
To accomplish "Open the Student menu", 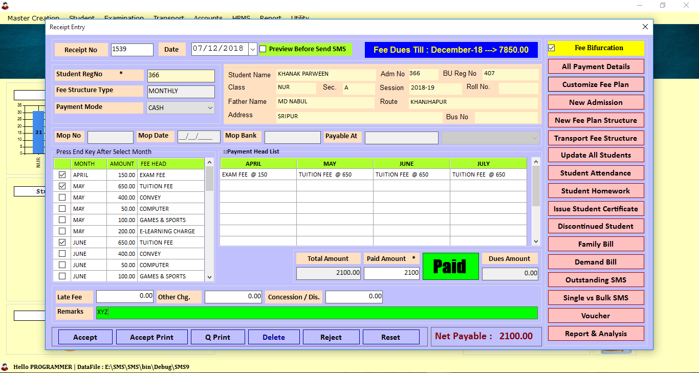I will coord(82,18).
